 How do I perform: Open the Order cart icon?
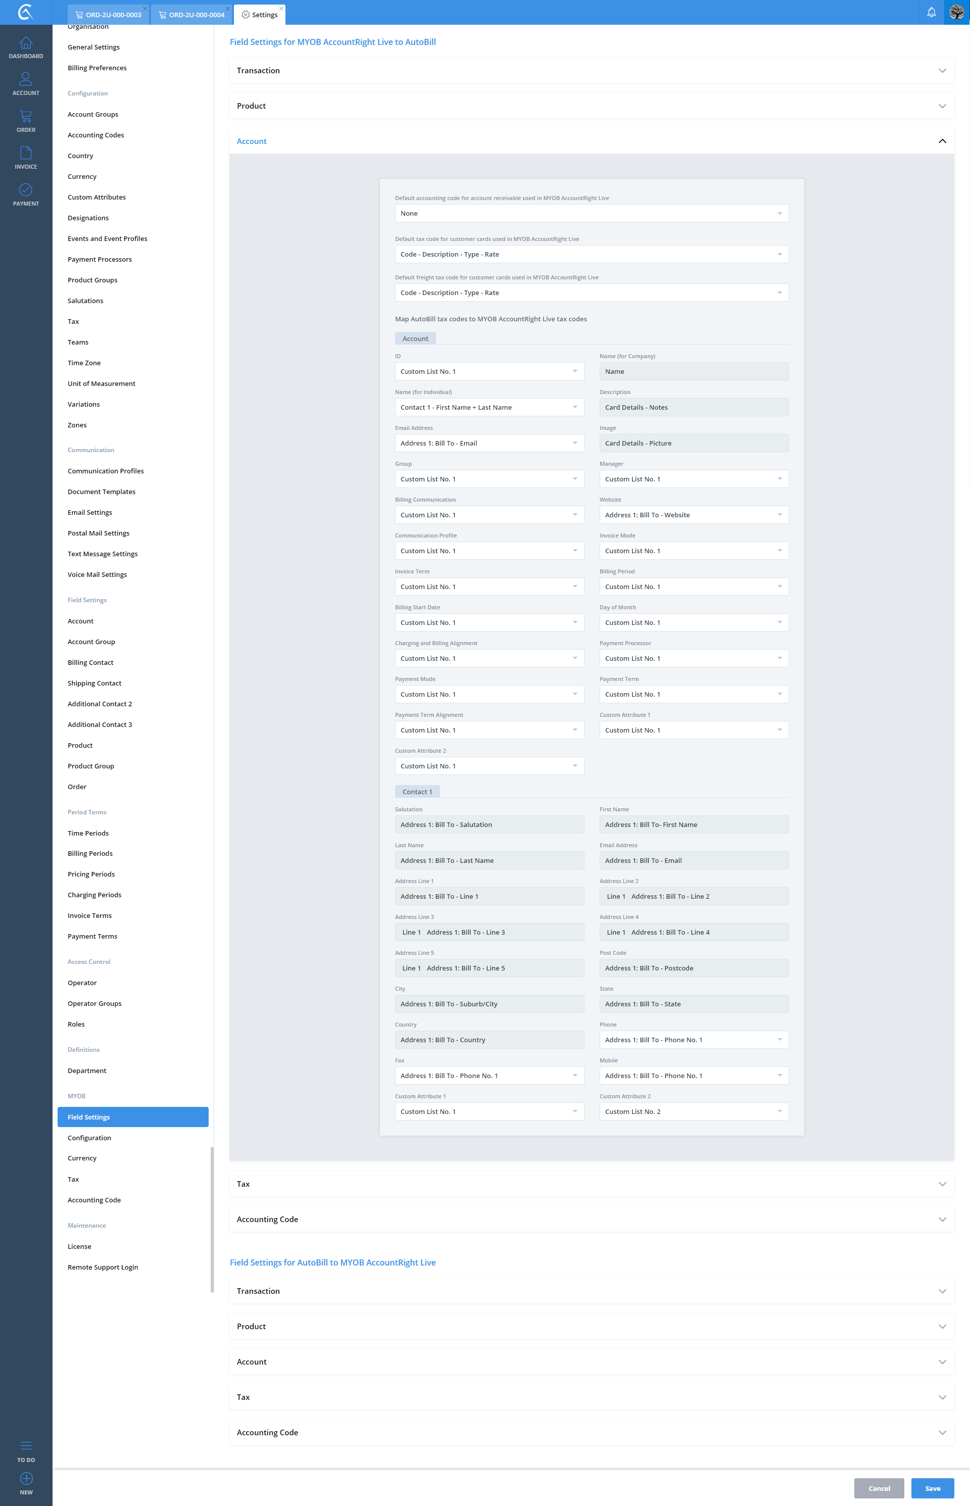pos(26,117)
